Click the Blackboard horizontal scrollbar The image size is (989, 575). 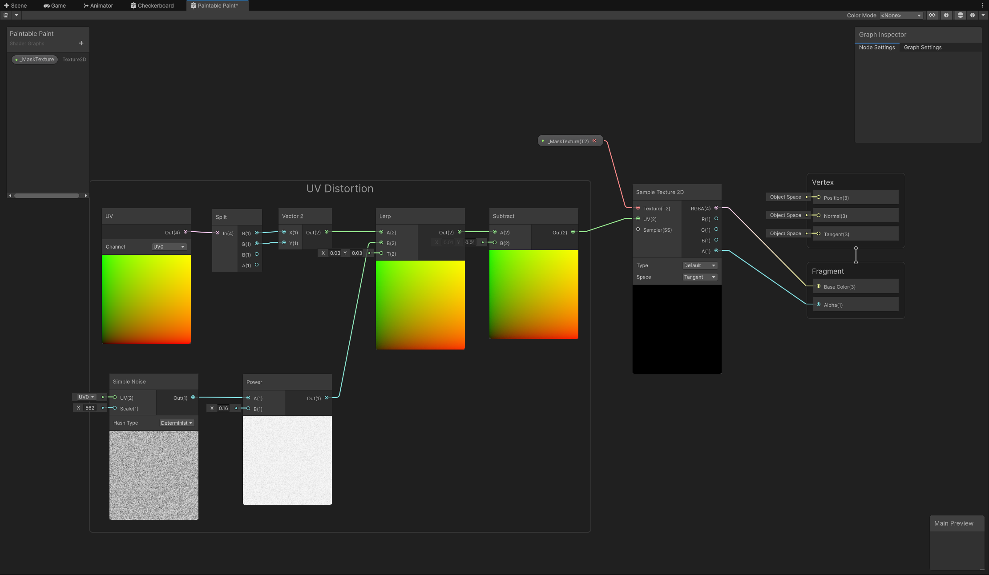[47, 196]
